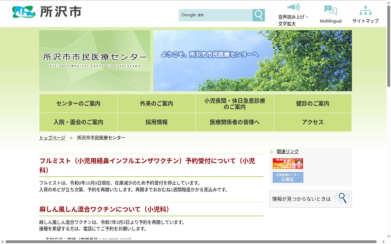Open 医療関係者の皆様へ menu
Image resolution: width=391 pixels, height=244 pixels.
(235, 122)
